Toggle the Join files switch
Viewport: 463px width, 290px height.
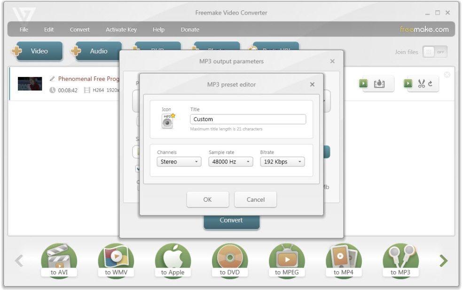point(435,52)
